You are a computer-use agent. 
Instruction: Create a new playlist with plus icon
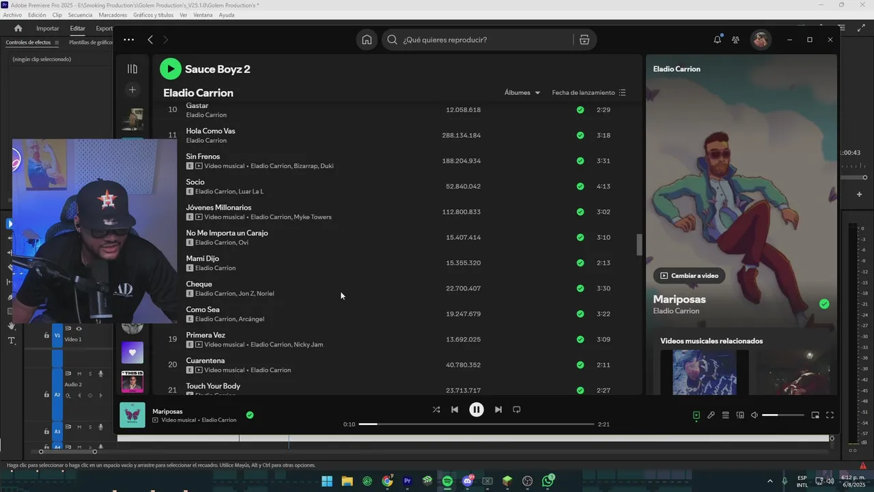(x=132, y=90)
